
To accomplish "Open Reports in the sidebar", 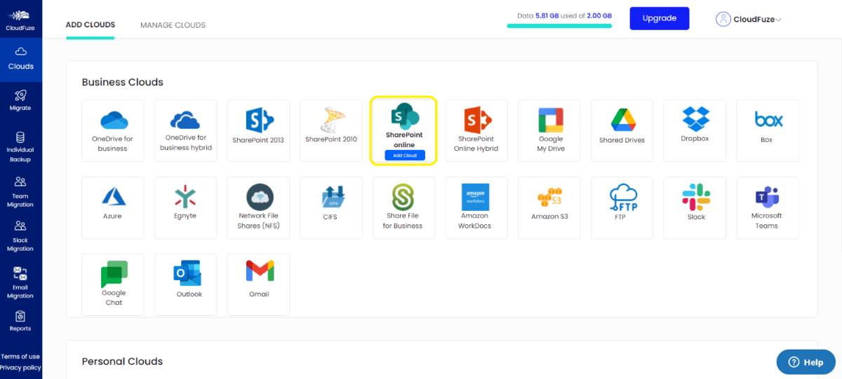I will tap(20, 321).
